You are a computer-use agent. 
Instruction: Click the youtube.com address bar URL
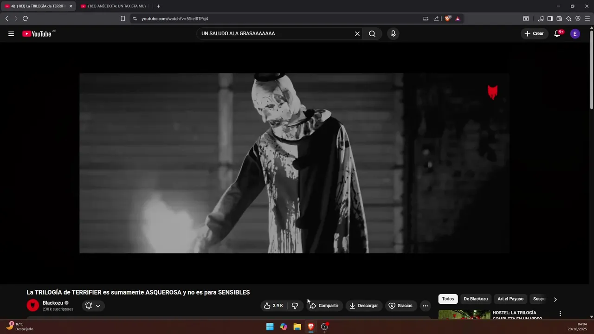coord(174,19)
